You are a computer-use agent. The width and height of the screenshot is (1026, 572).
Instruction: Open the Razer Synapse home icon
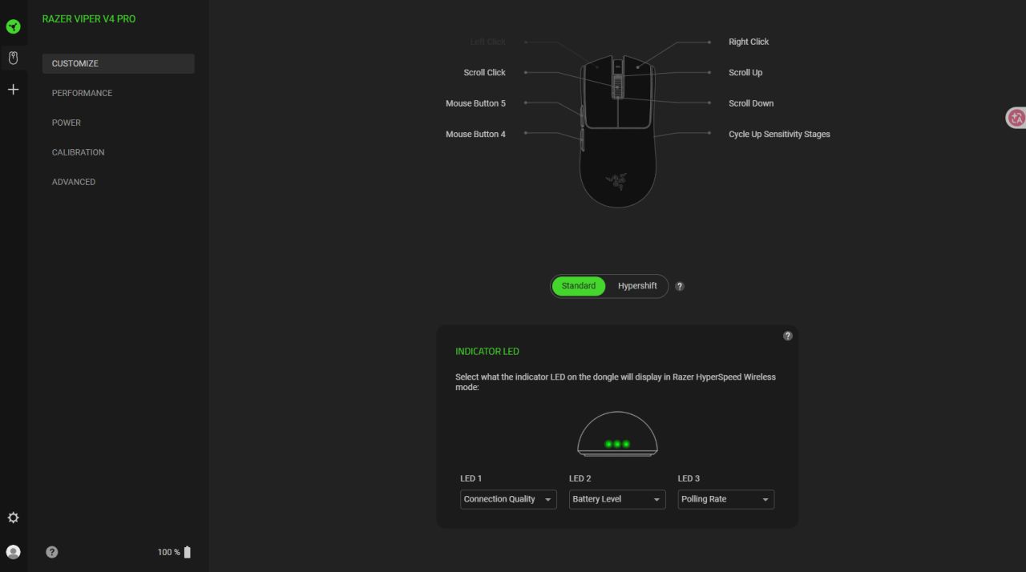pyautogui.click(x=13, y=26)
